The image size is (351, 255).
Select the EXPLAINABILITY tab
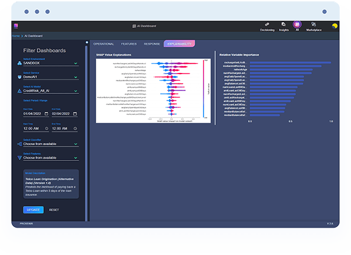click(x=180, y=44)
